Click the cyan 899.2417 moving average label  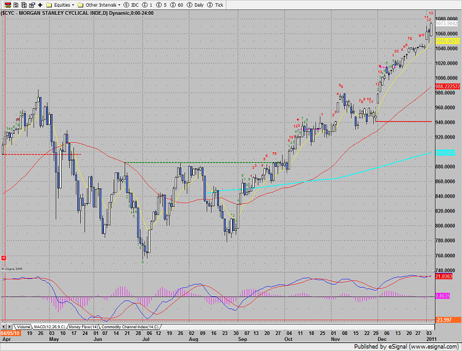coord(445,153)
